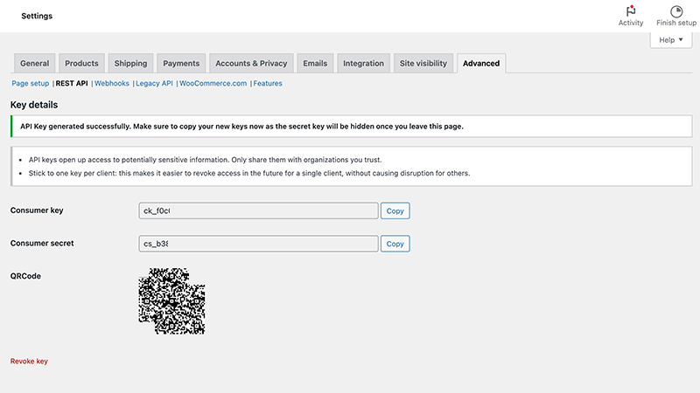Go to Legacy API settings
Screen dimensions: 700x393
(154, 84)
